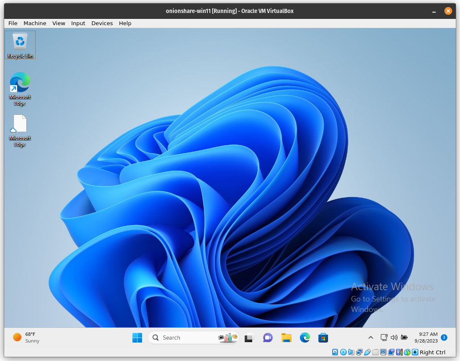This screenshot has width=460, height=361.
Task: Click the optical drive status icon
Action: pyautogui.click(x=343, y=352)
